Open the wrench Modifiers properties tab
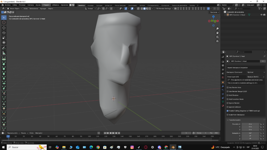 223,86
